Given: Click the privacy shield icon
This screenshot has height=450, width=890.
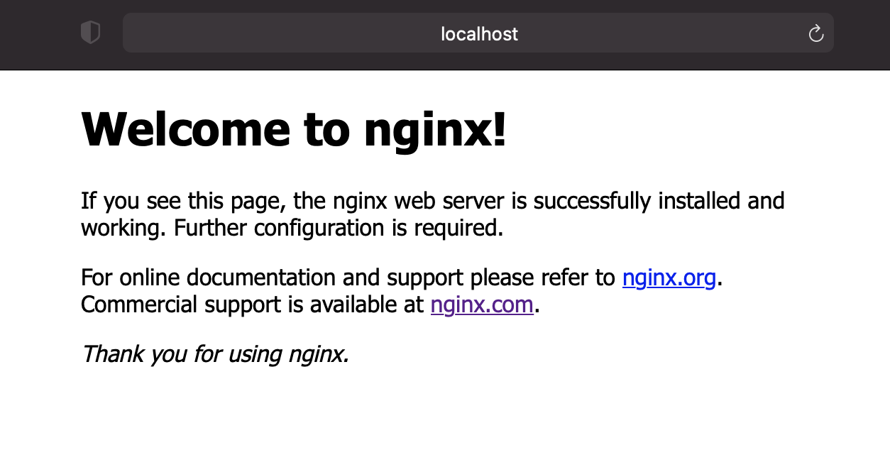Looking at the screenshot, I should [90, 33].
